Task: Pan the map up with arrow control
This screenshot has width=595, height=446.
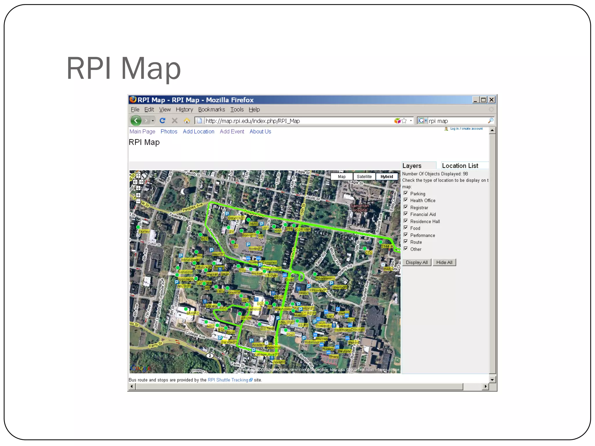Action: tap(138, 176)
